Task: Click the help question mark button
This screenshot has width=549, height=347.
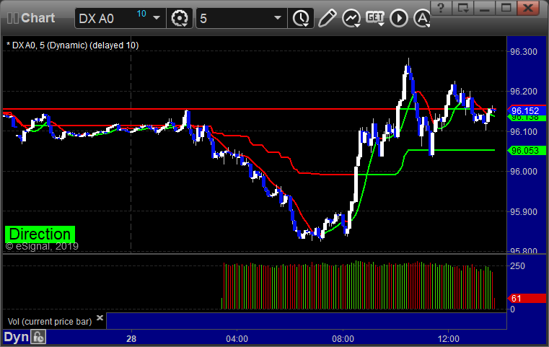Action: pos(441,8)
